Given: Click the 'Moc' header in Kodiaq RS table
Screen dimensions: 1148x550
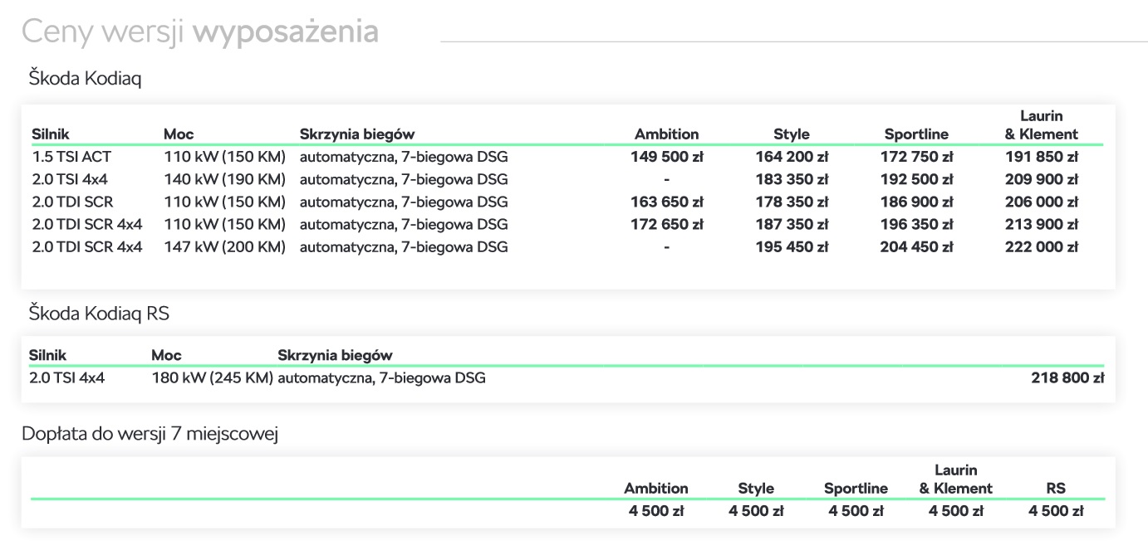Looking at the screenshot, I should [166, 355].
